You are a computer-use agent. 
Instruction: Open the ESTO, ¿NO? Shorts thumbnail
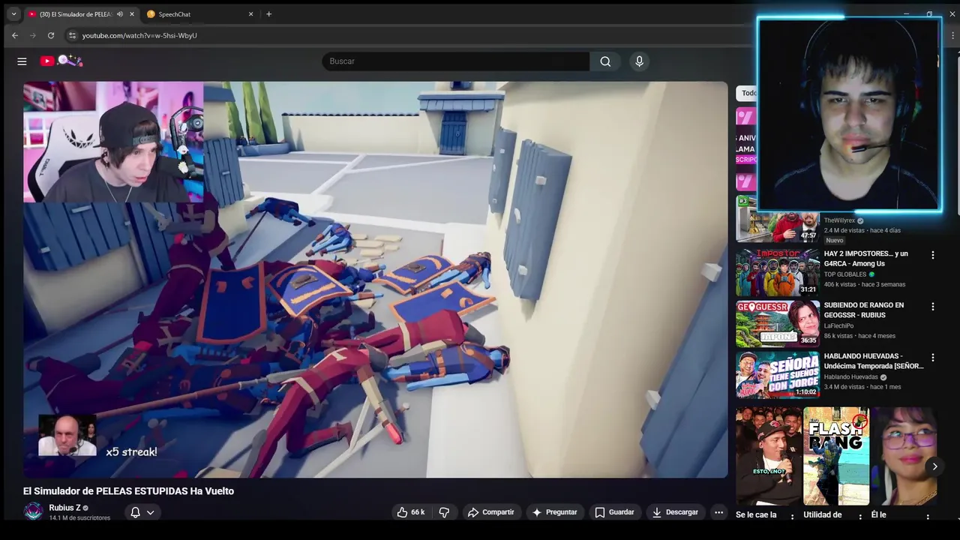(x=768, y=456)
